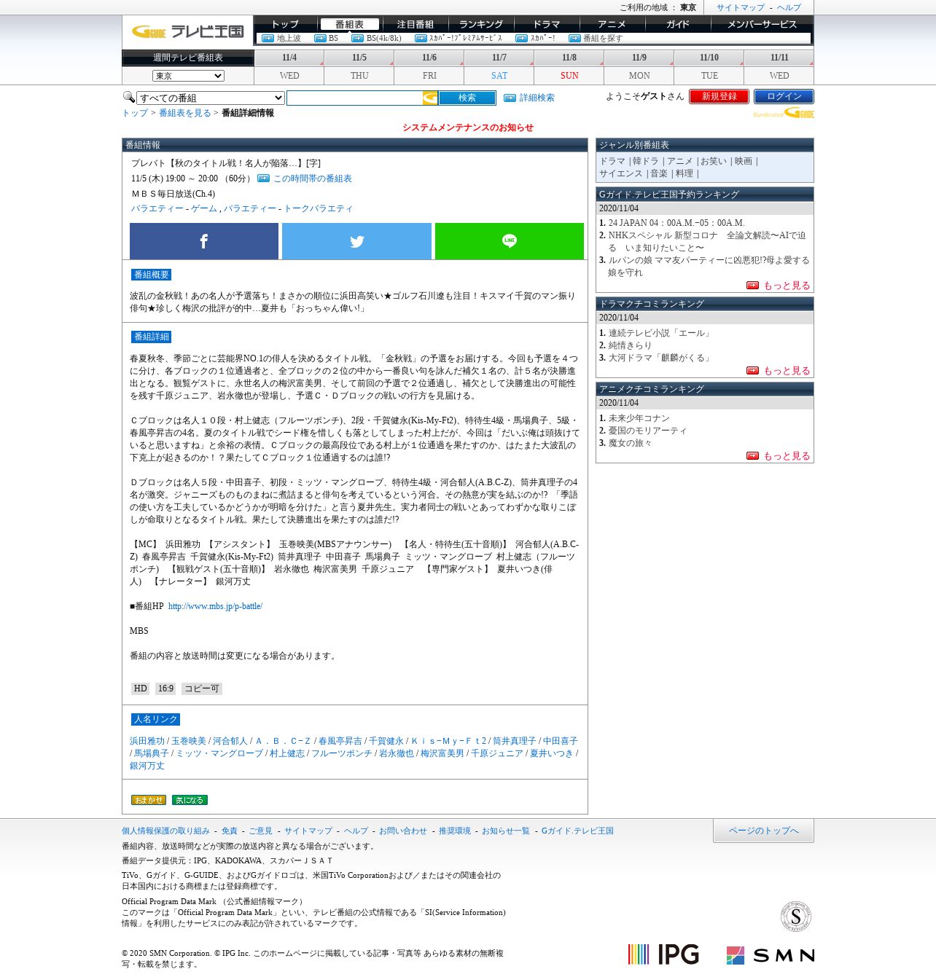Open the program homepage mbs.jp/p-battle link
The width and height of the screenshot is (936, 977).
coord(215,606)
